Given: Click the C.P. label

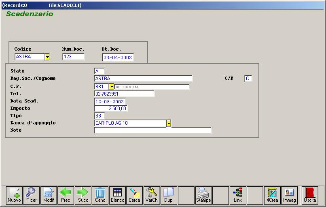Looking at the screenshot, I should tap(16, 86).
